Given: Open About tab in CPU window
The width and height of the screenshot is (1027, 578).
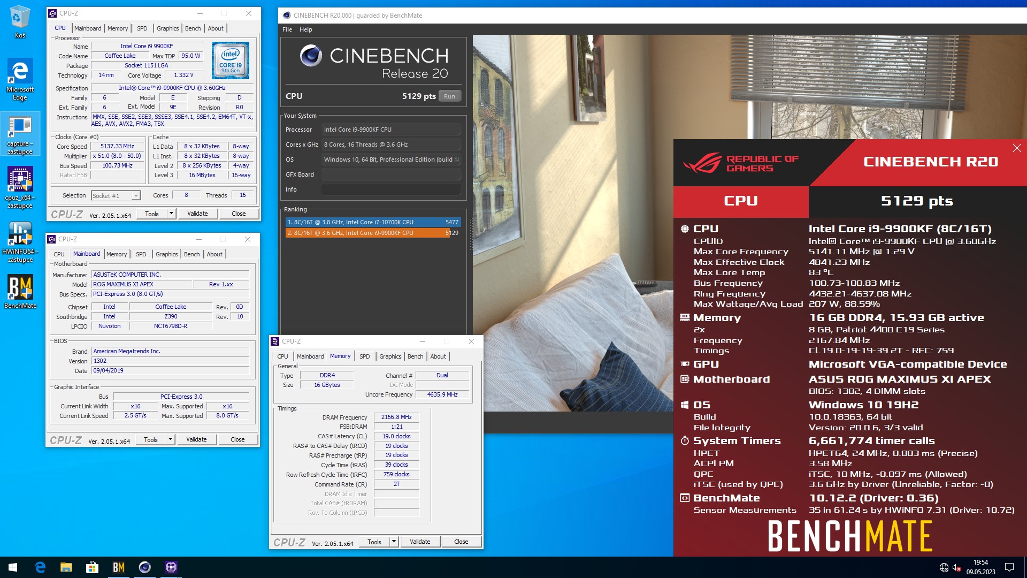Looking at the screenshot, I should point(216,28).
